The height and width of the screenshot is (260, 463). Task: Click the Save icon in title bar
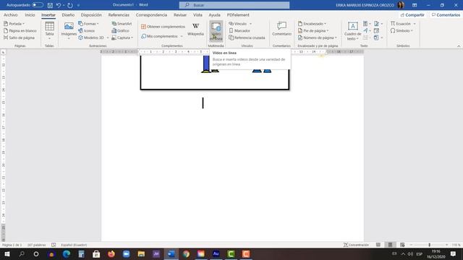pos(50,5)
